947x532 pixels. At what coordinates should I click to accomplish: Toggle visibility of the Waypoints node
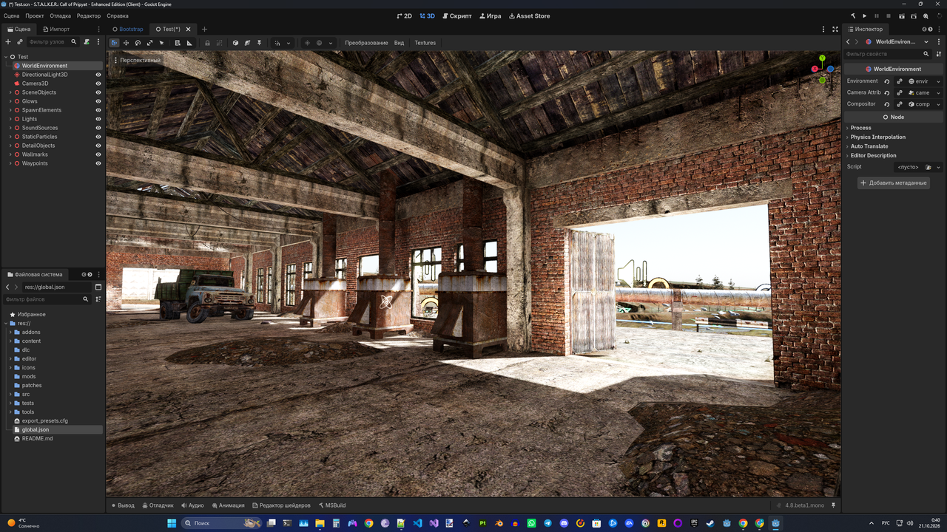coord(98,163)
